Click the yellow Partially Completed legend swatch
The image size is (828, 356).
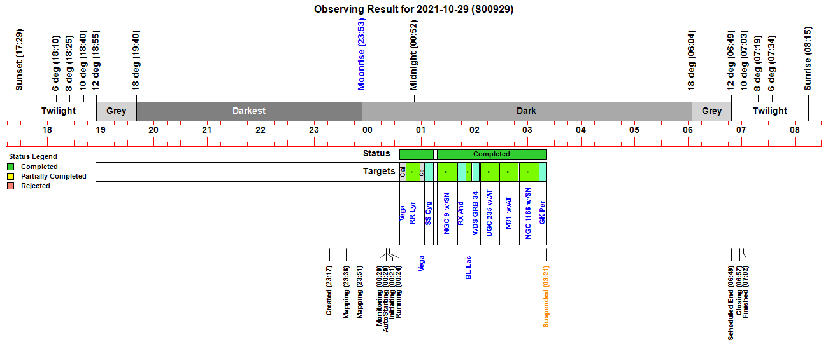10,176
